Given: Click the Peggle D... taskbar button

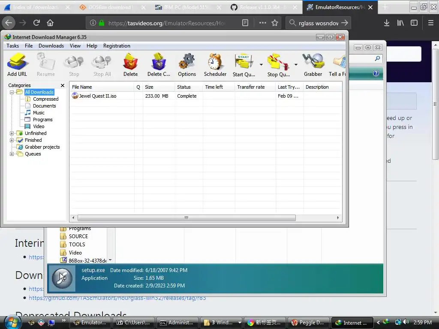Looking at the screenshot, I should [308, 323].
